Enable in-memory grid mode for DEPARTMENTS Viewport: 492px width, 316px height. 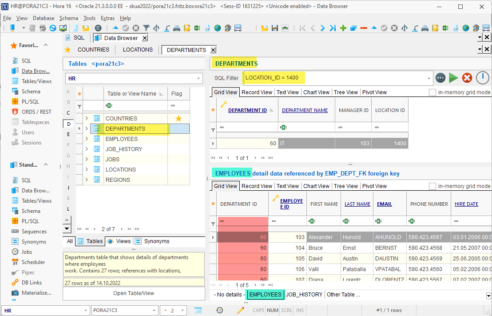pos(432,92)
